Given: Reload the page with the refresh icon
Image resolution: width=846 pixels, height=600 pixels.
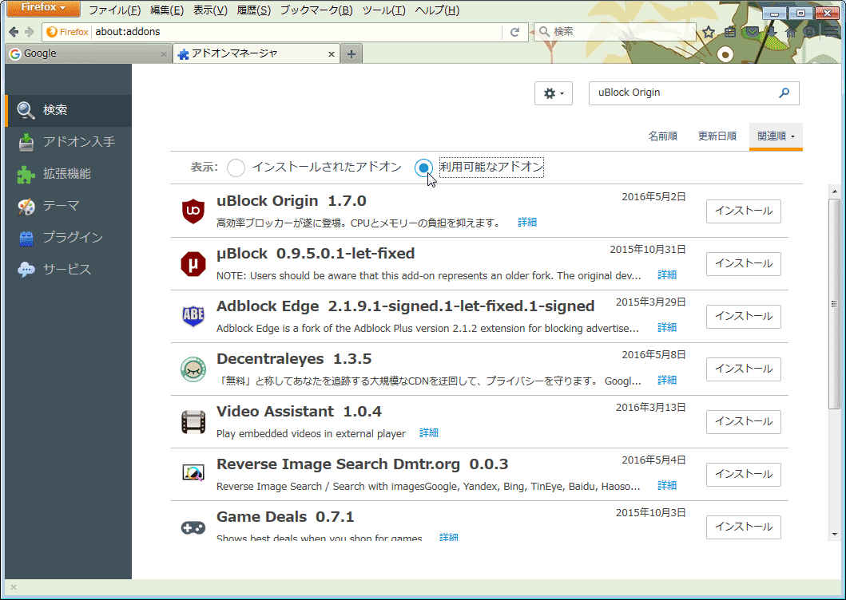Looking at the screenshot, I should pos(514,33).
